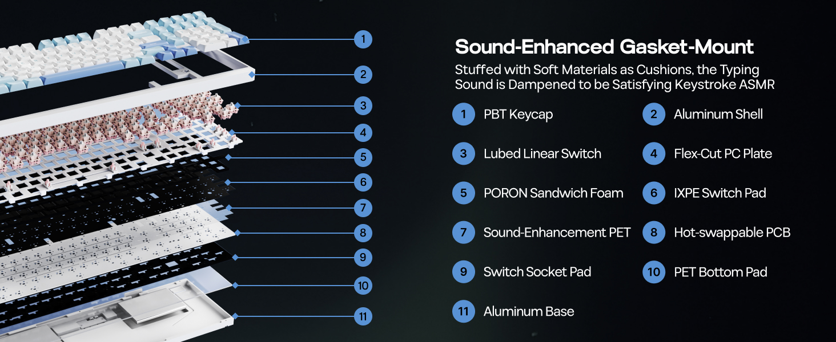Click diagram callout 1 pointing at the keycaps
This screenshot has width=836, height=342.
(363, 39)
